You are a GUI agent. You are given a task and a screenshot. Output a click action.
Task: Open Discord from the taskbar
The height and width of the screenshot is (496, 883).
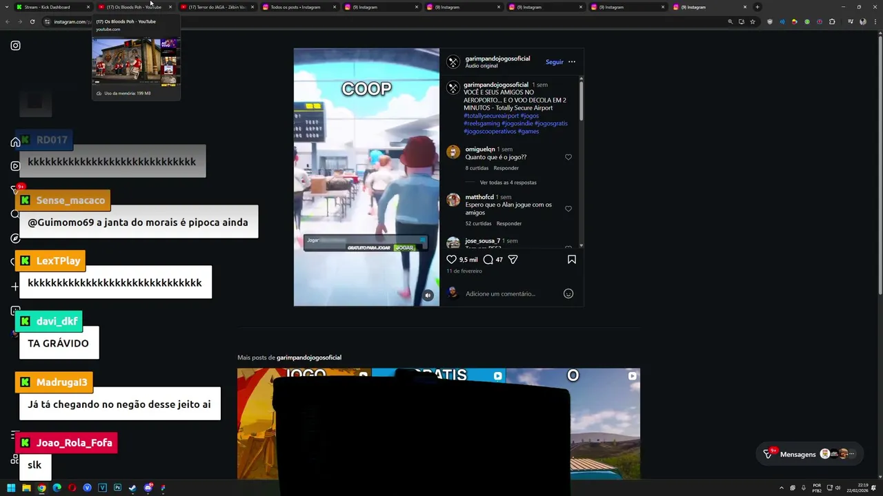tap(148, 488)
